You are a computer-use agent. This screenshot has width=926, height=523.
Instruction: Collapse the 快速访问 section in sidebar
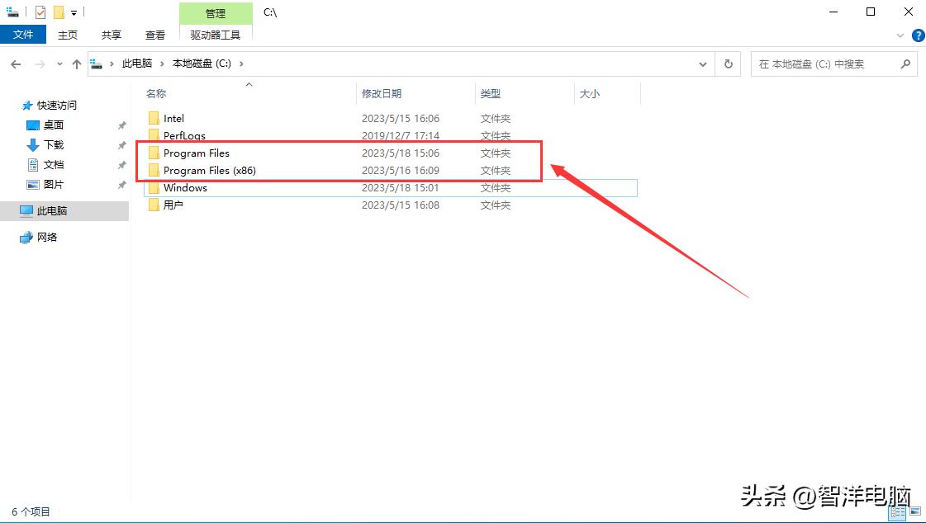pyautogui.click(x=15, y=105)
